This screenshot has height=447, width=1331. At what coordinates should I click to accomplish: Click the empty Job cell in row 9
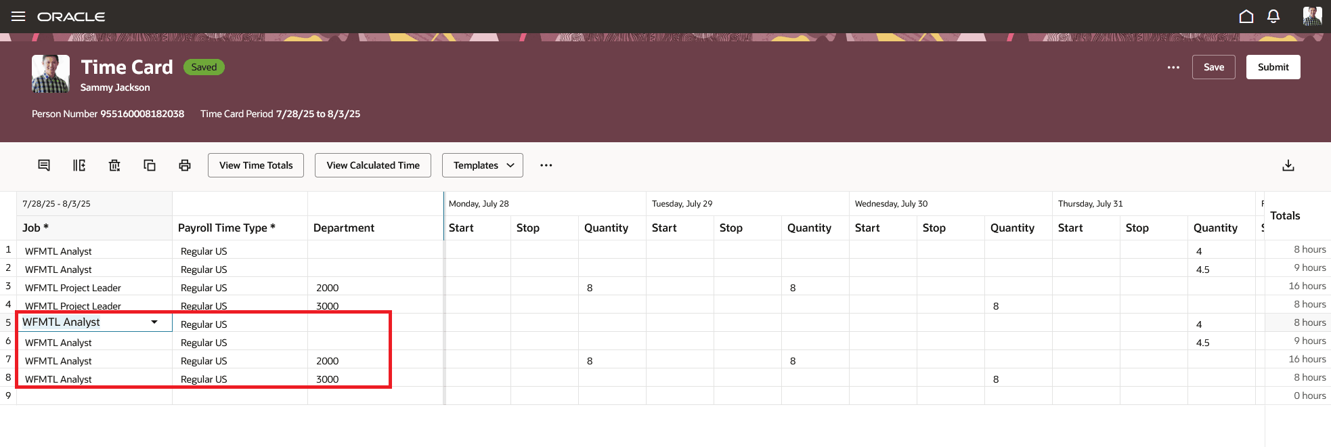pyautogui.click(x=95, y=396)
